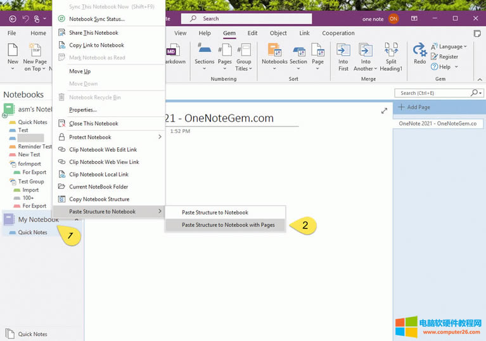The image size is (486, 341).
Task: Expand page to full view icon
Action: click(x=385, y=111)
